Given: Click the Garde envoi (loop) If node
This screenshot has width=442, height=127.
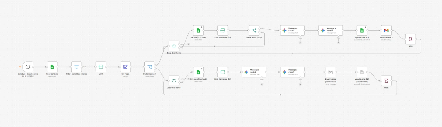Looking at the screenshot, I should (x=254, y=30).
